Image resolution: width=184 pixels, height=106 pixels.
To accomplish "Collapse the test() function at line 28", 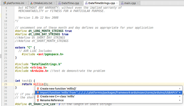I will tap(14, 81).
